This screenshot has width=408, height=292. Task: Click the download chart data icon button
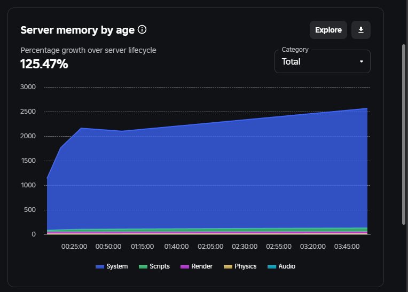[x=361, y=30]
